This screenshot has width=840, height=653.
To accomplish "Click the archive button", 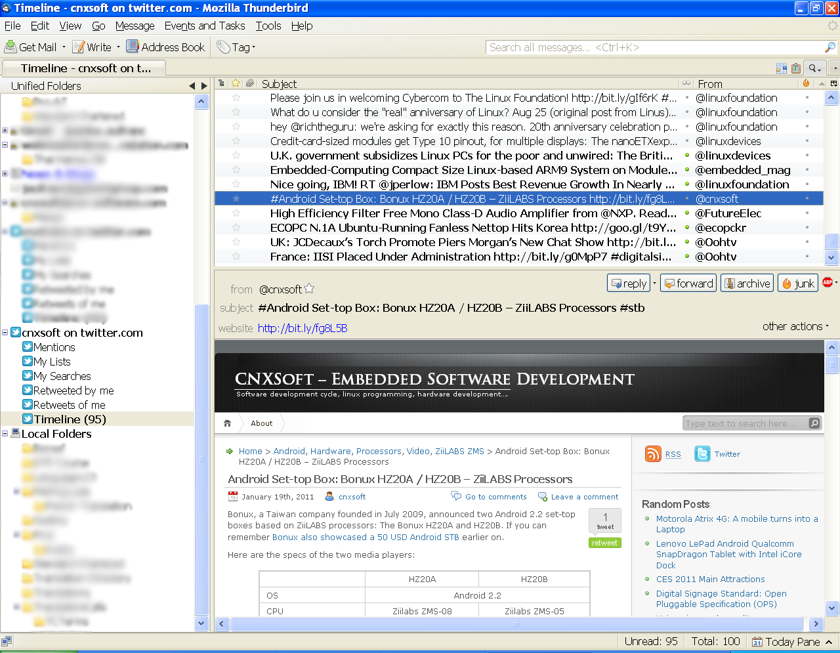I will click(x=747, y=283).
